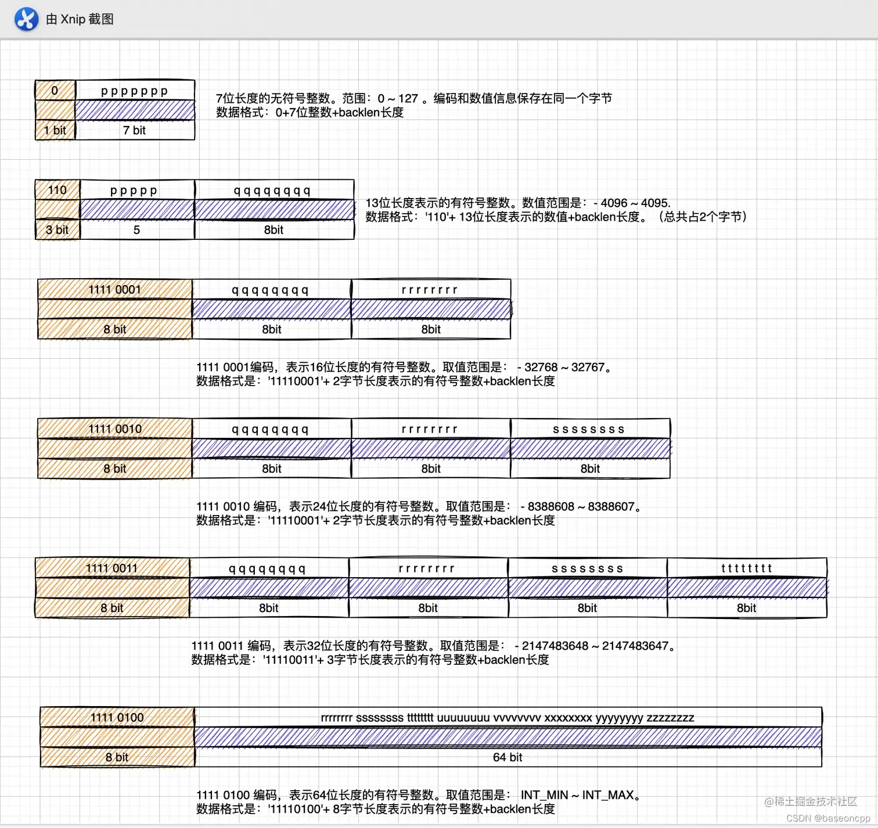Click the purple hatched bar above '64 bit'
The height and width of the screenshot is (828, 878).
pyautogui.click(x=508, y=737)
